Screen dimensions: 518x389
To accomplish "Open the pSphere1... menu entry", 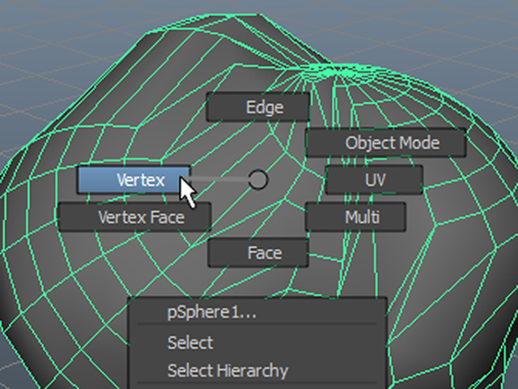I will (x=257, y=312).
